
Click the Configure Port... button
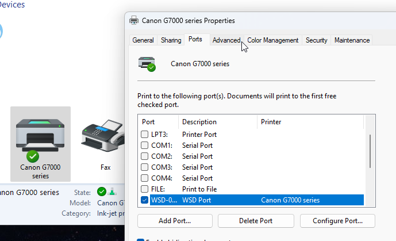click(337, 221)
